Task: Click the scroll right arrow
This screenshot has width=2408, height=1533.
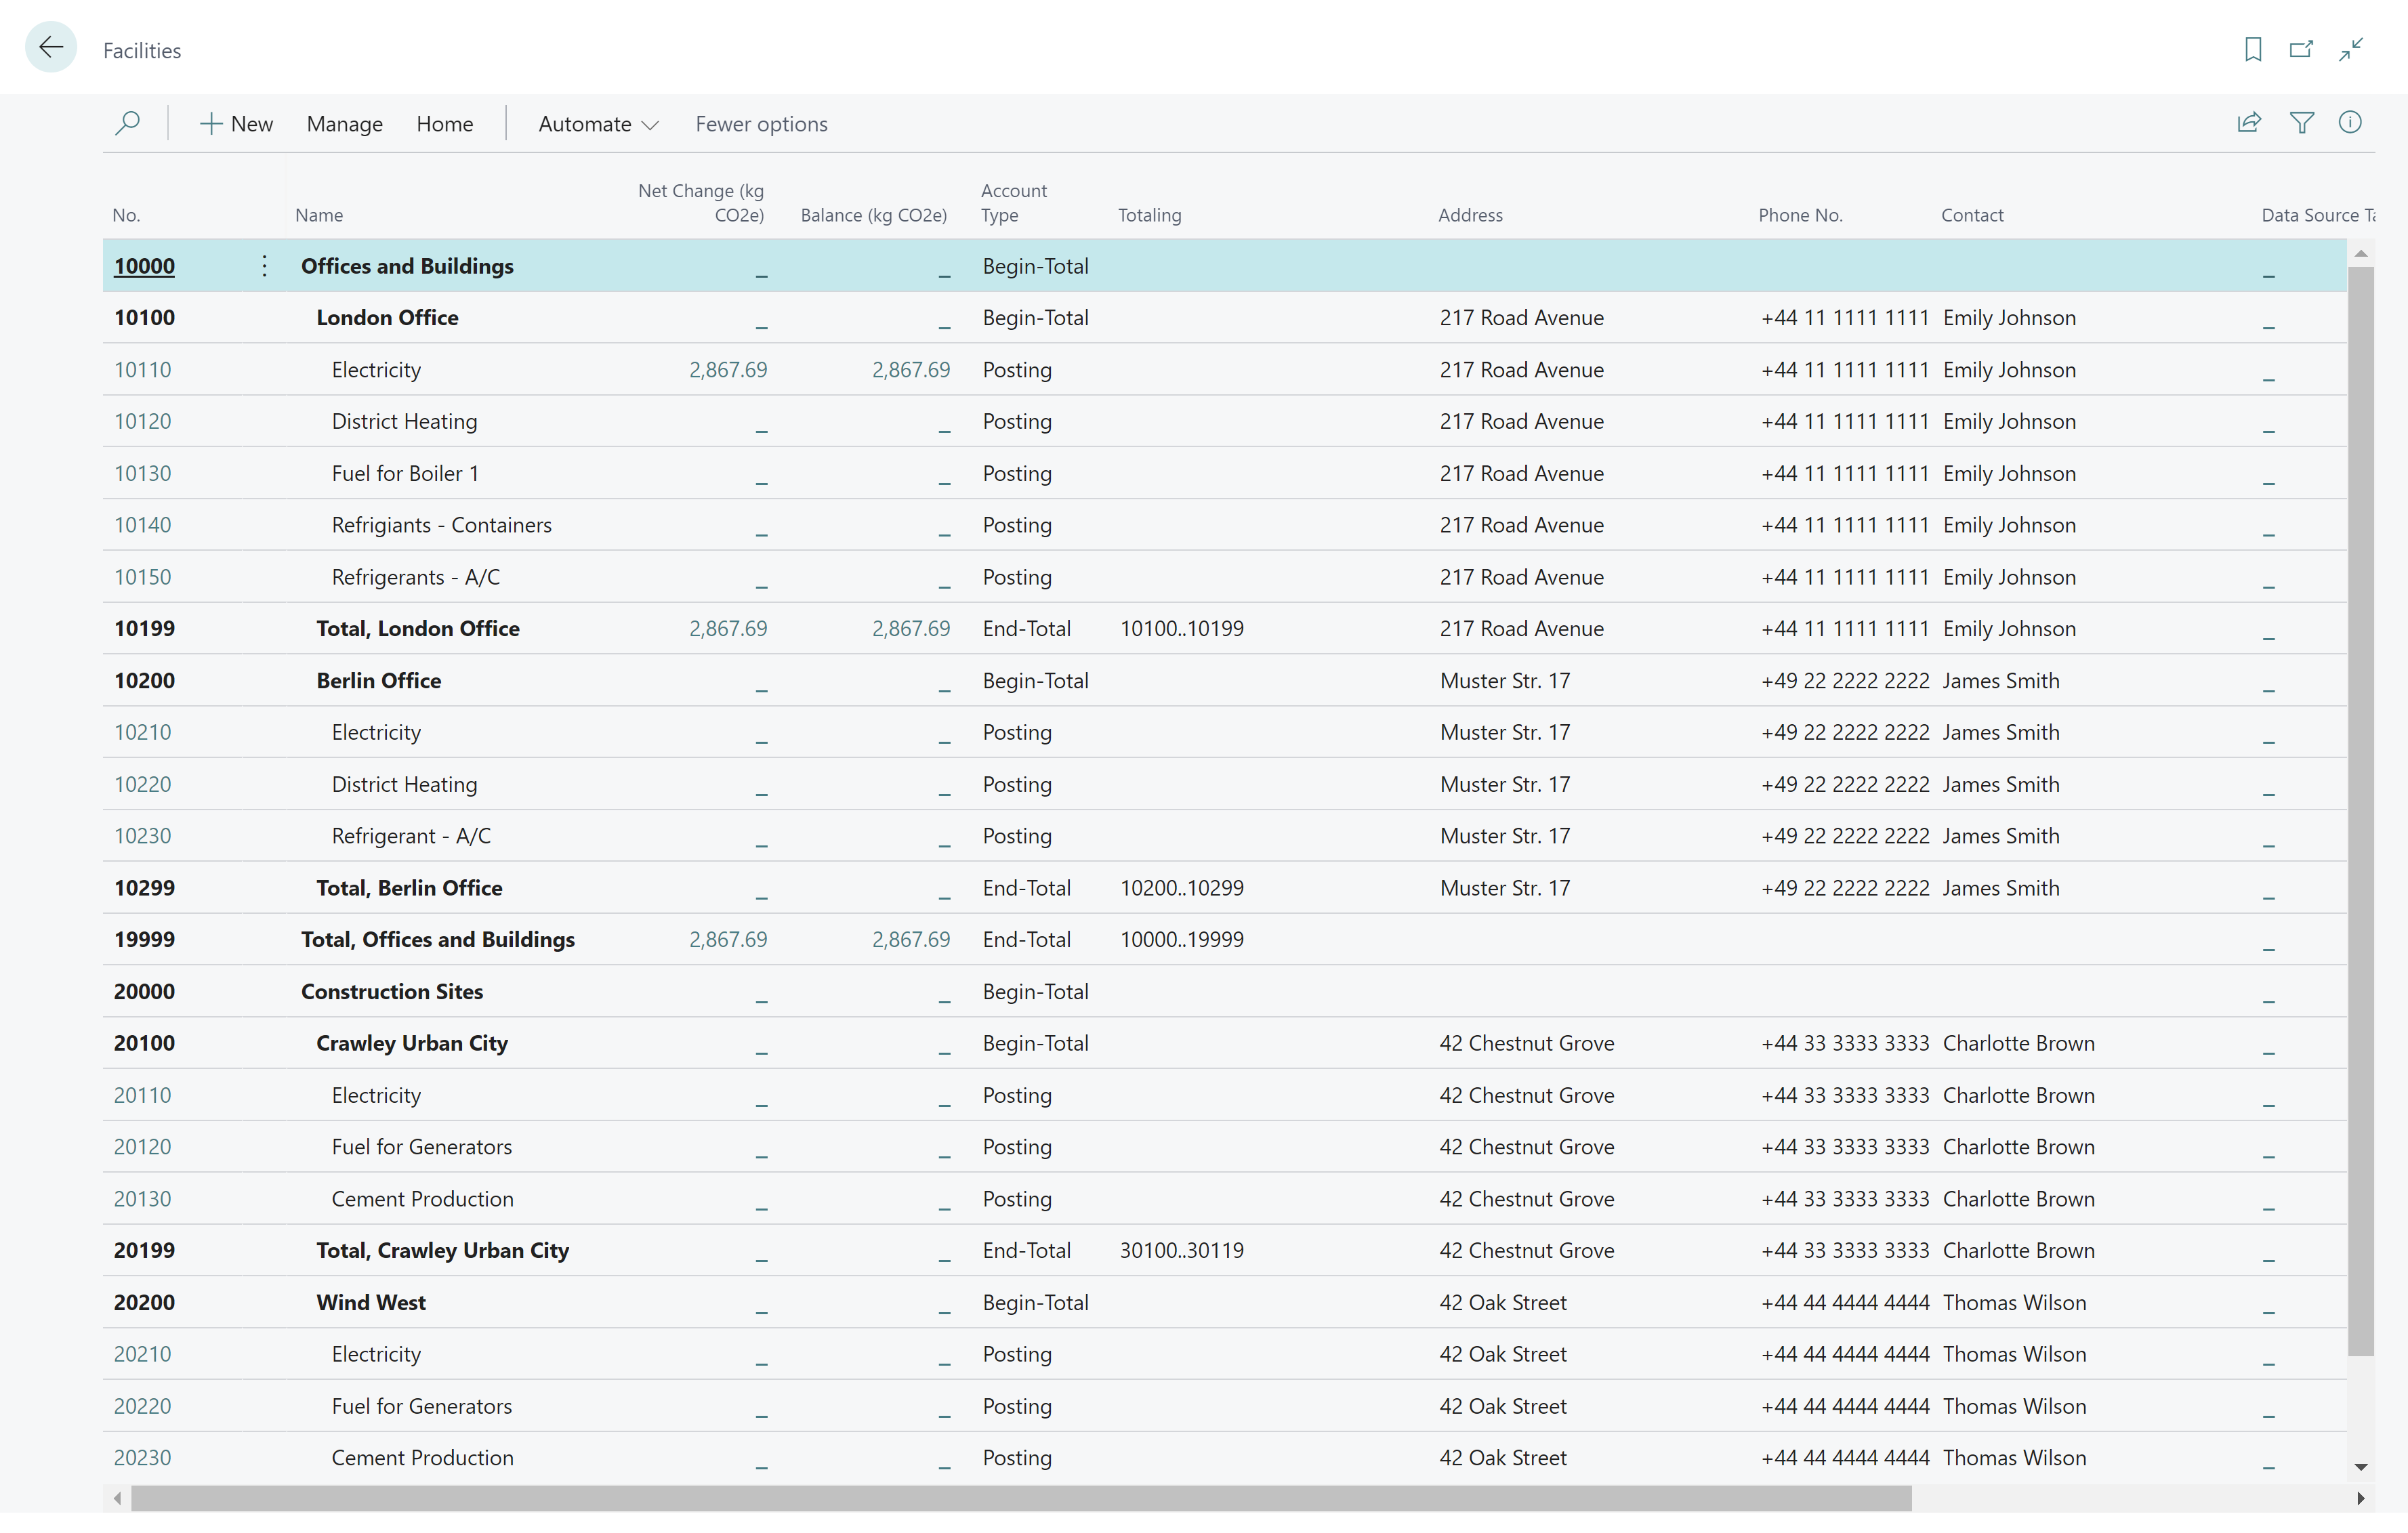Action: [2361, 1498]
